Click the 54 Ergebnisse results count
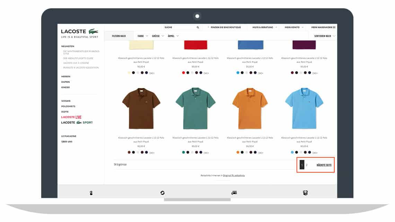The width and height of the screenshot is (395, 222). pyautogui.click(x=120, y=164)
